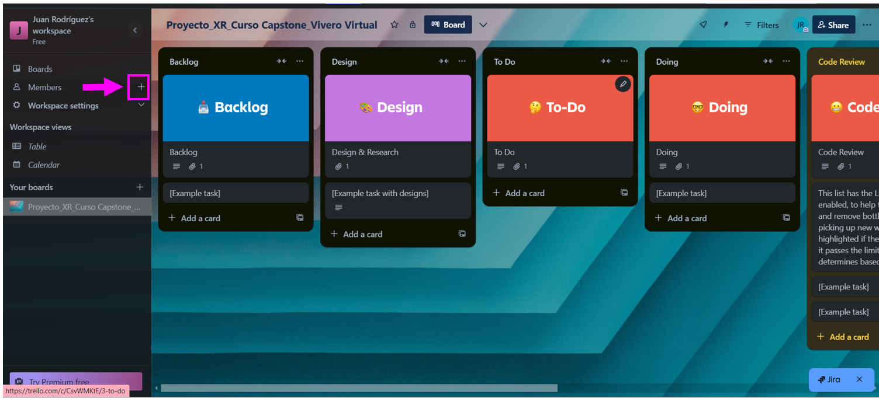Screen dimensions: 879x398
Task: Open the Design list actions menu
Action: coord(462,61)
